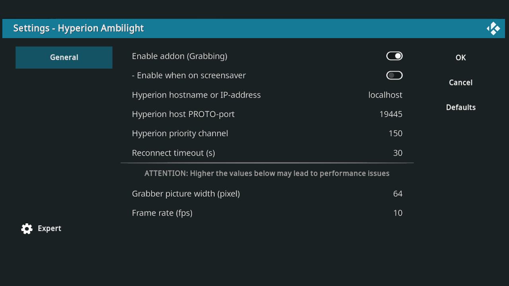The height and width of the screenshot is (286, 509).
Task: Select the Hyperion priority channel label
Action: pyautogui.click(x=180, y=133)
